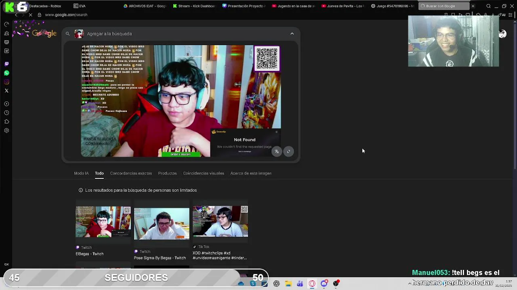Open the Acerca de esta imagen tab
This screenshot has width=517, height=290.
click(251, 173)
